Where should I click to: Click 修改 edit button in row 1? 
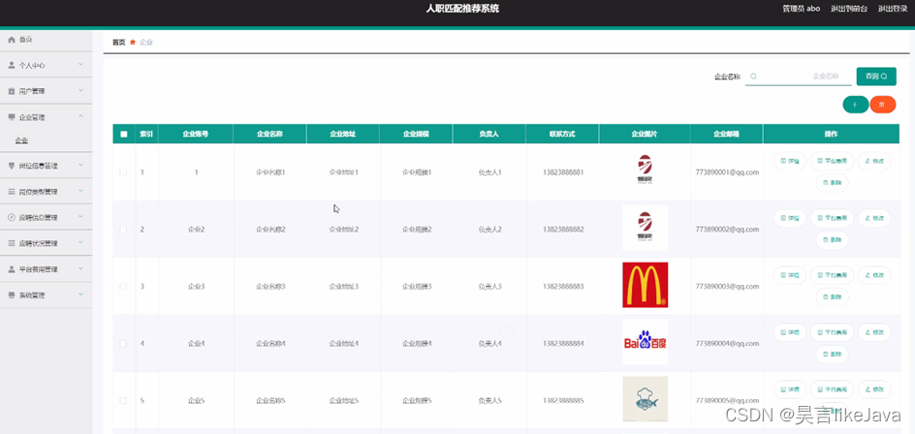click(x=874, y=161)
